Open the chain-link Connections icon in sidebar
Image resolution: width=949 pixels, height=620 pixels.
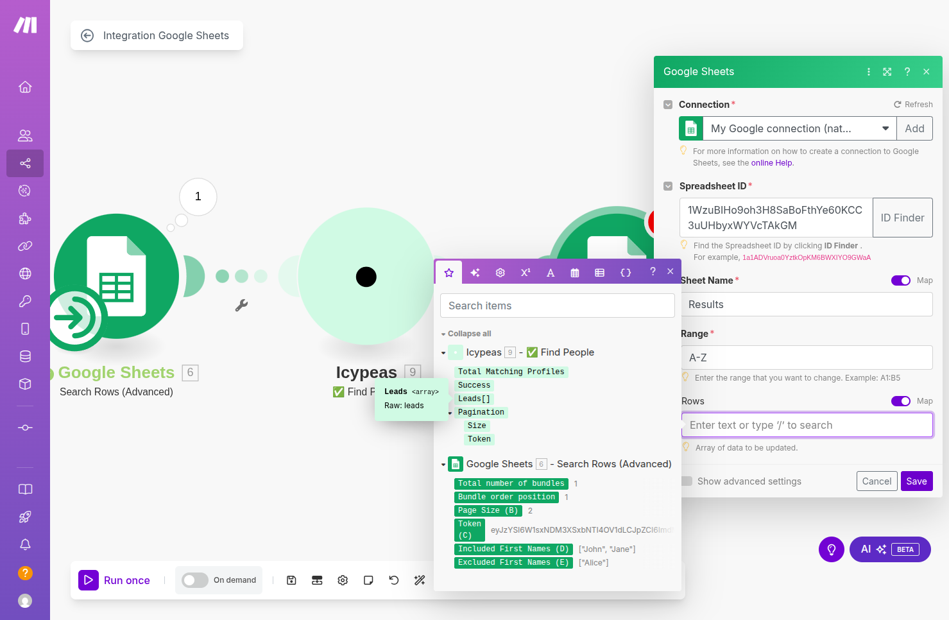click(25, 246)
